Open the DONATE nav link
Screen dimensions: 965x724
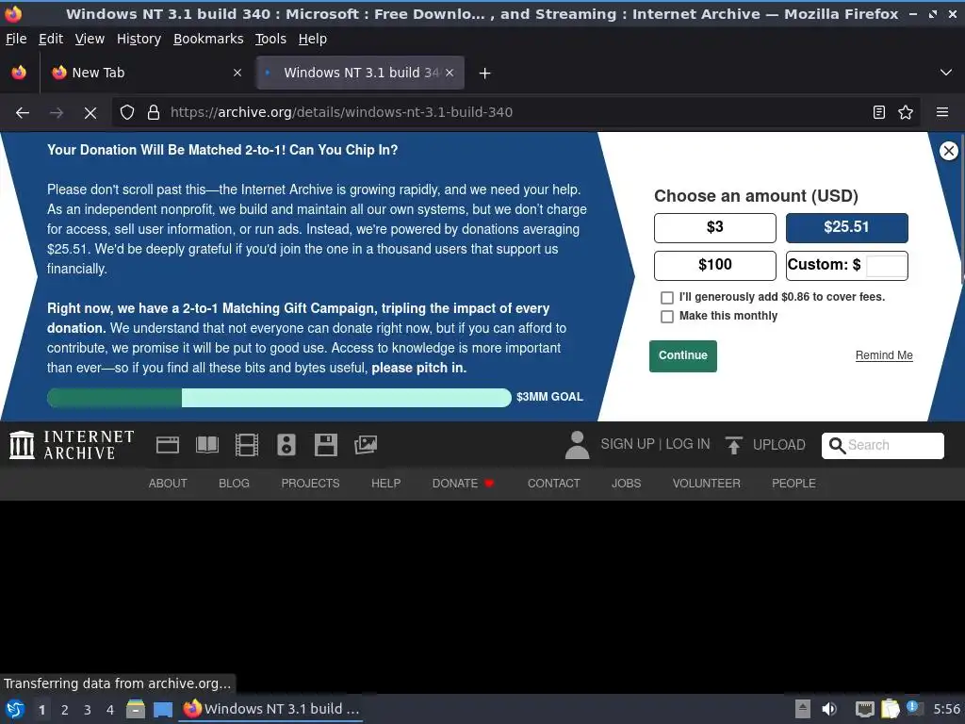[x=463, y=484]
